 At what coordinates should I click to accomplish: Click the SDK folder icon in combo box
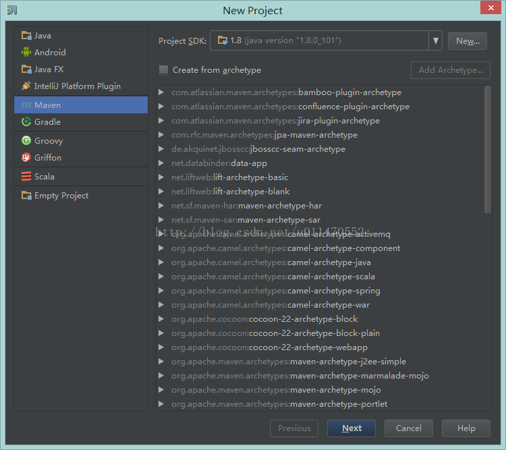(x=223, y=40)
